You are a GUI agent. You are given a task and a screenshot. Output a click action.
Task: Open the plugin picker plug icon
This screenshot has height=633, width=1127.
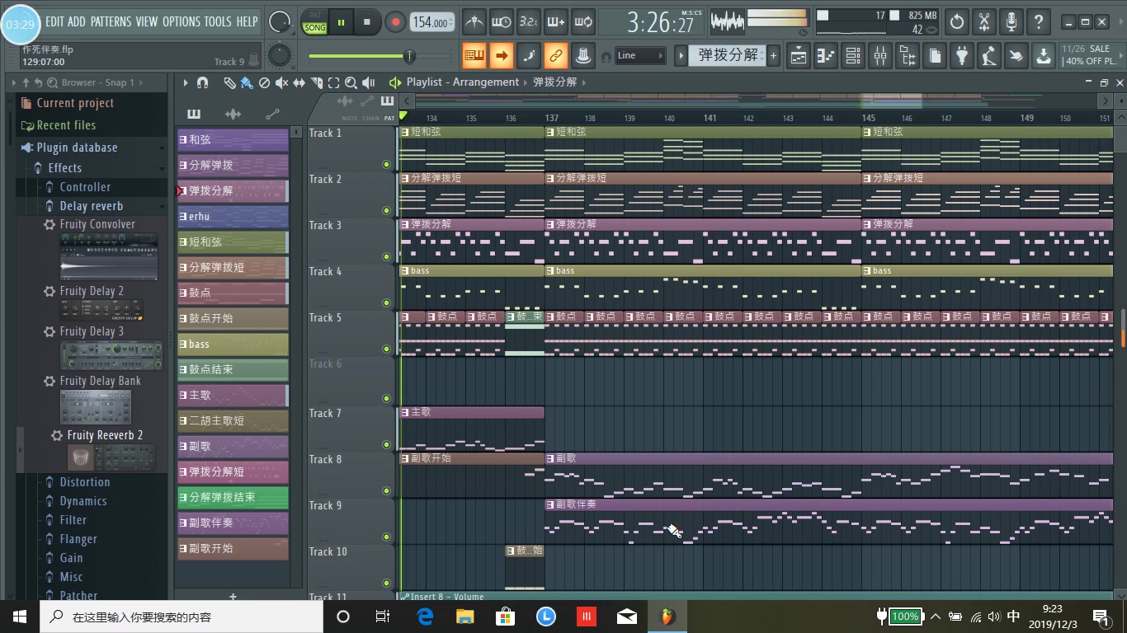coord(962,56)
